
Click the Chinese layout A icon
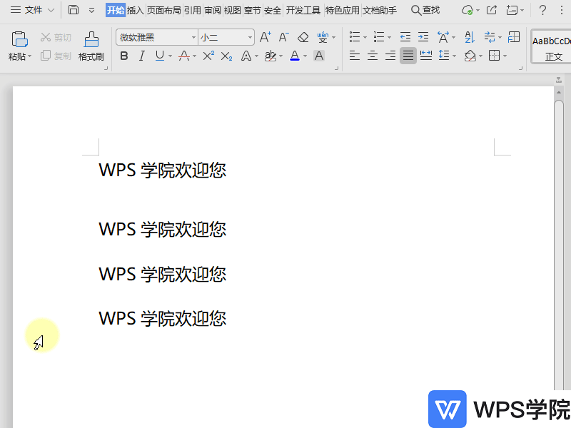(443, 37)
